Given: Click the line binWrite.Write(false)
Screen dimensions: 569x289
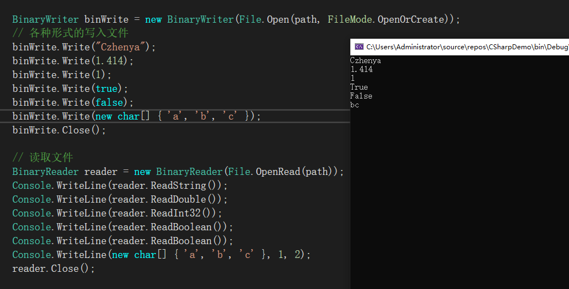Looking at the screenshot, I should point(73,102).
